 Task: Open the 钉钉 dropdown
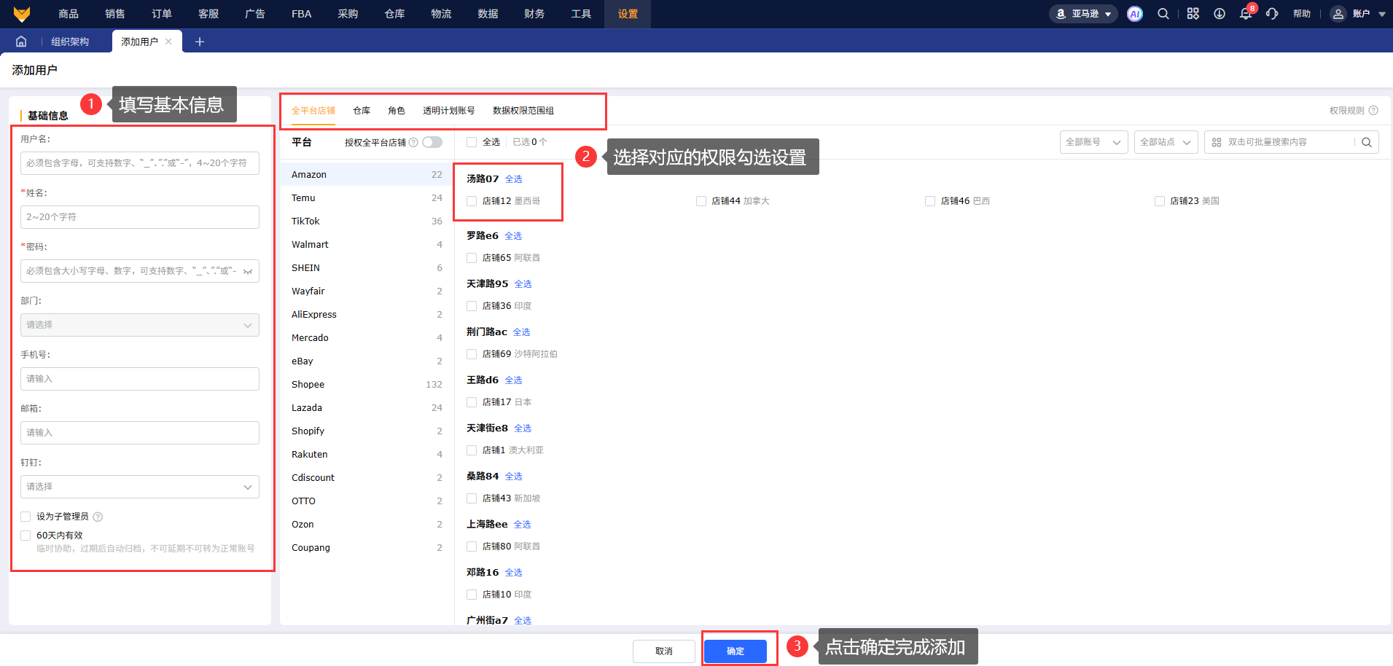coord(140,487)
